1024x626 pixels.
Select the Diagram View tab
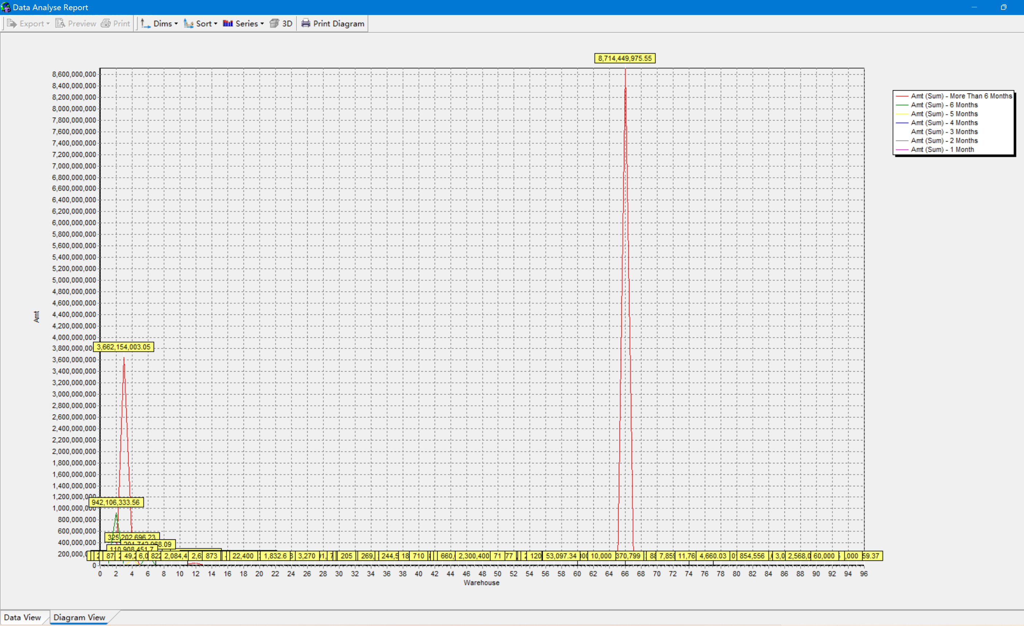tap(79, 617)
